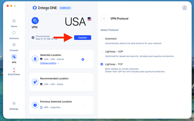Viewport: 194px width, 121px height.
Task: Select the VPN globe icon in sidebar
Action: click(14, 57)
